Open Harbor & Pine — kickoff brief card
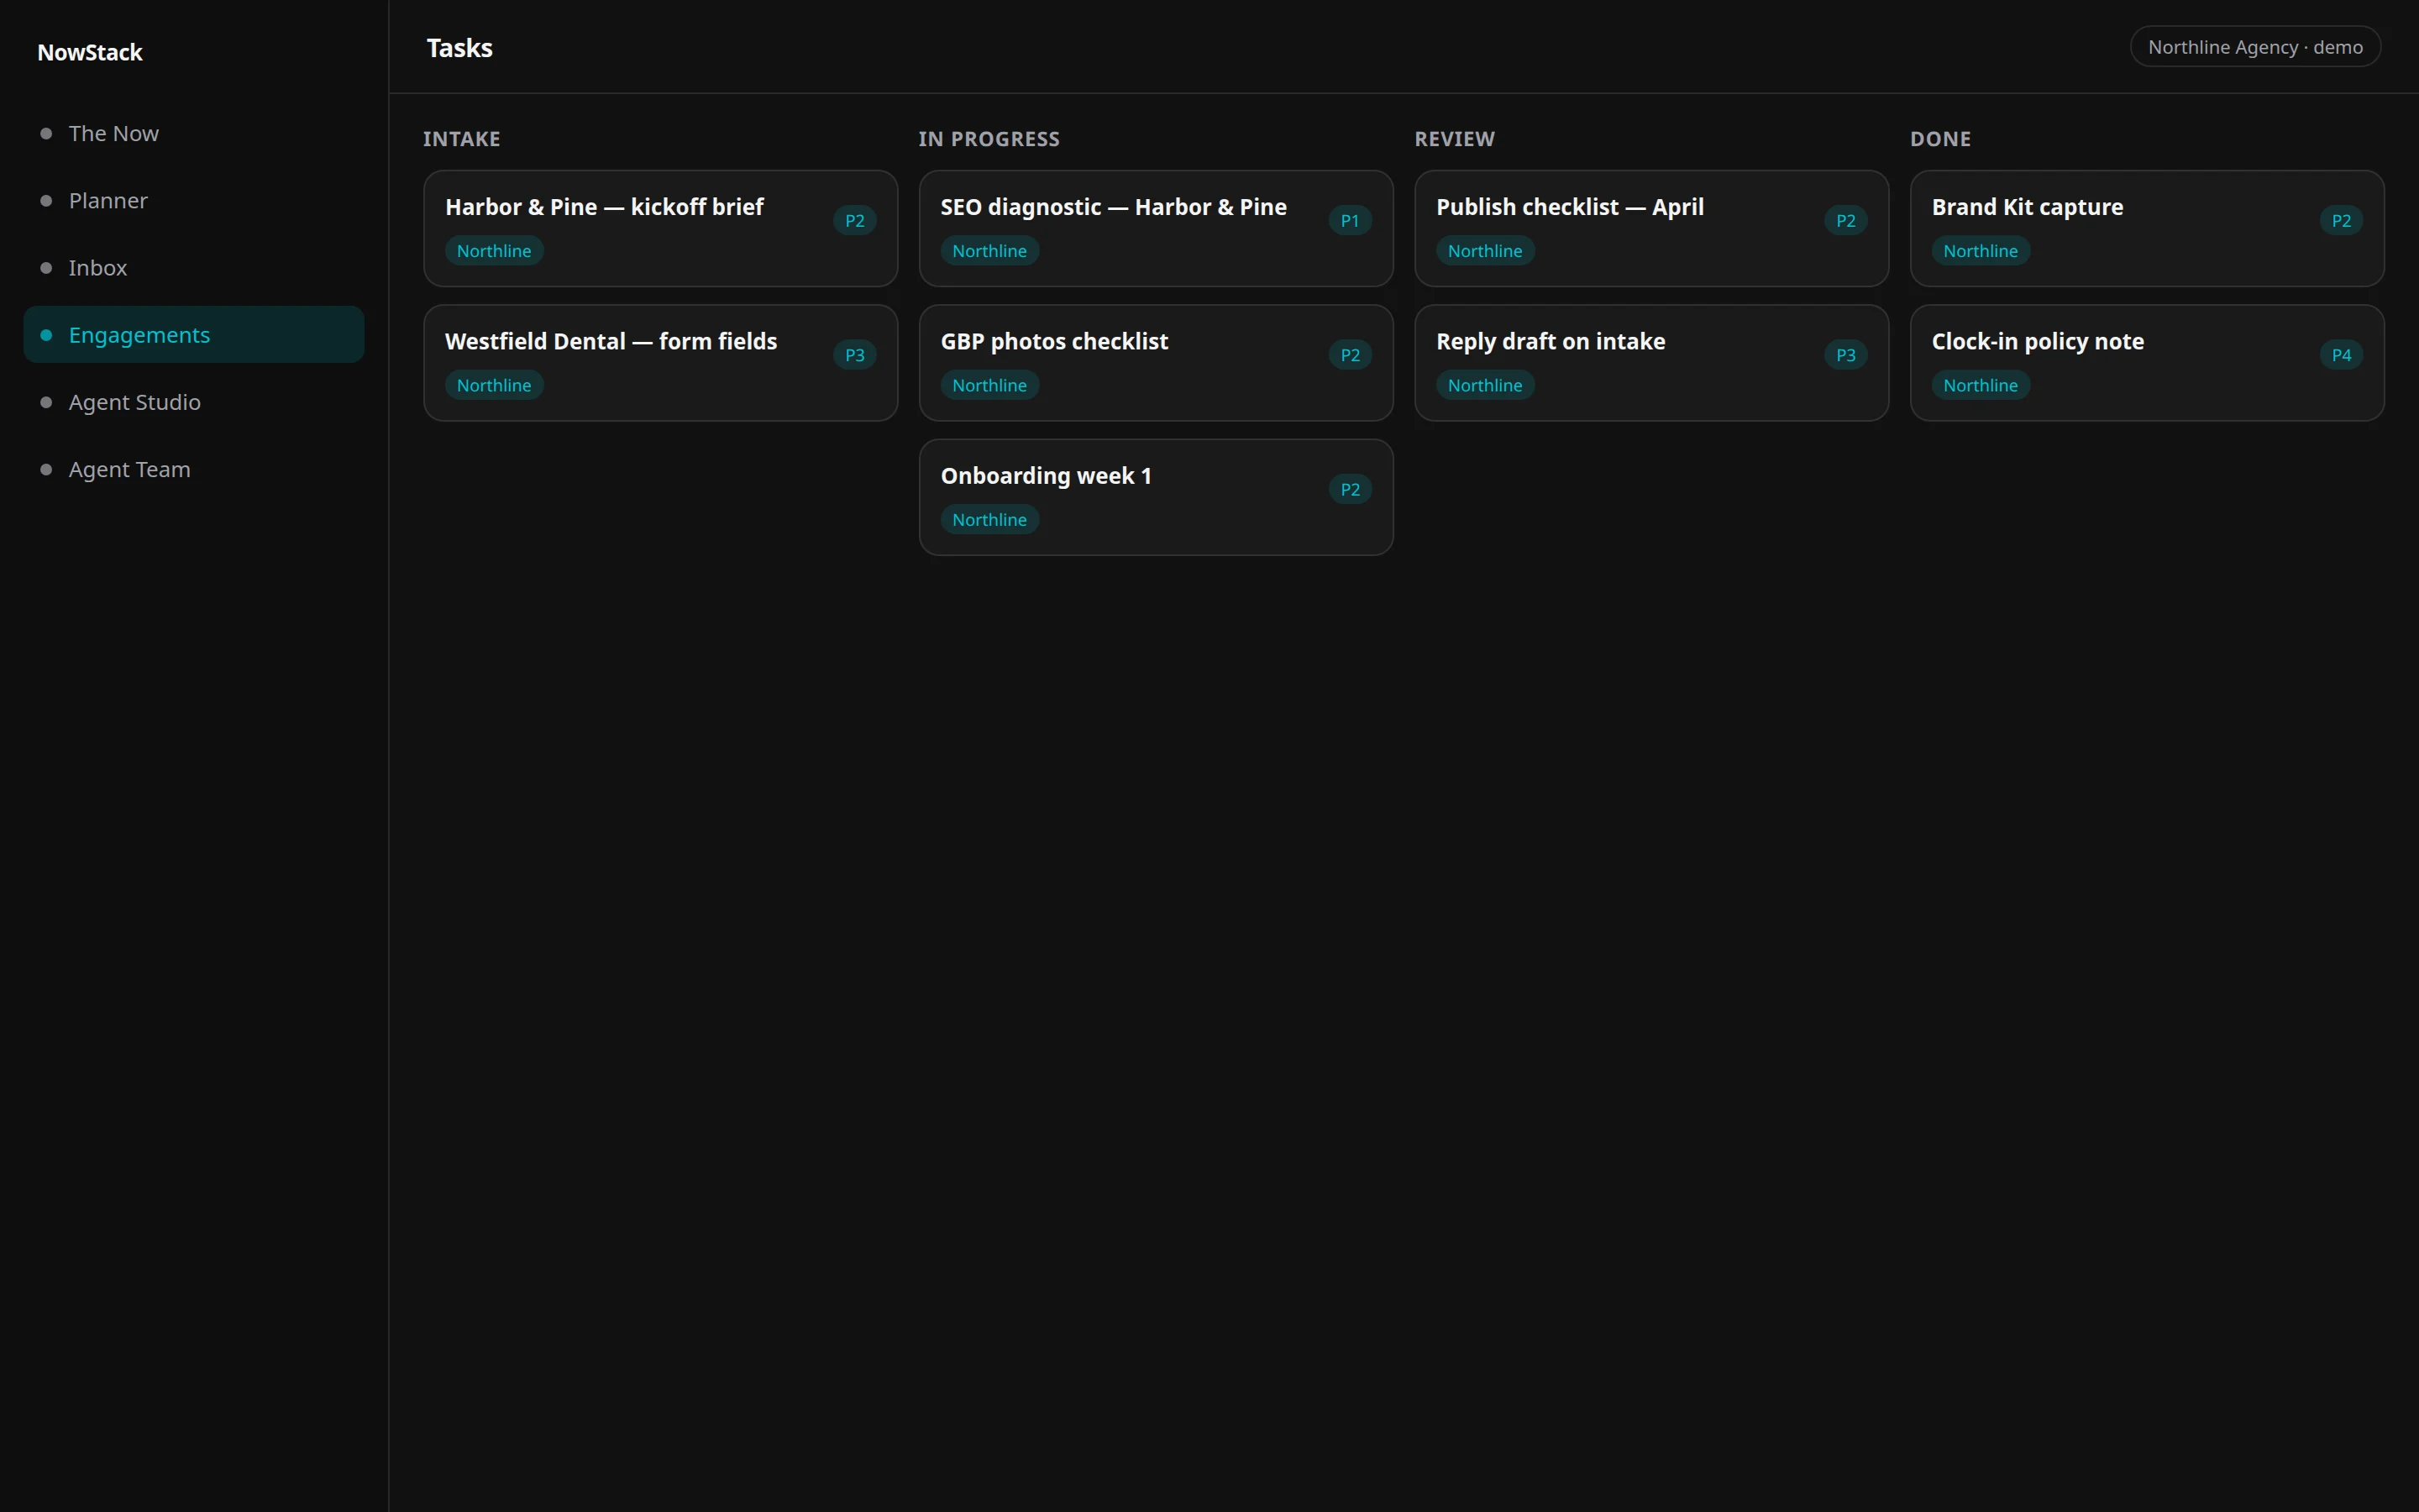 click(x=659, y=228)
